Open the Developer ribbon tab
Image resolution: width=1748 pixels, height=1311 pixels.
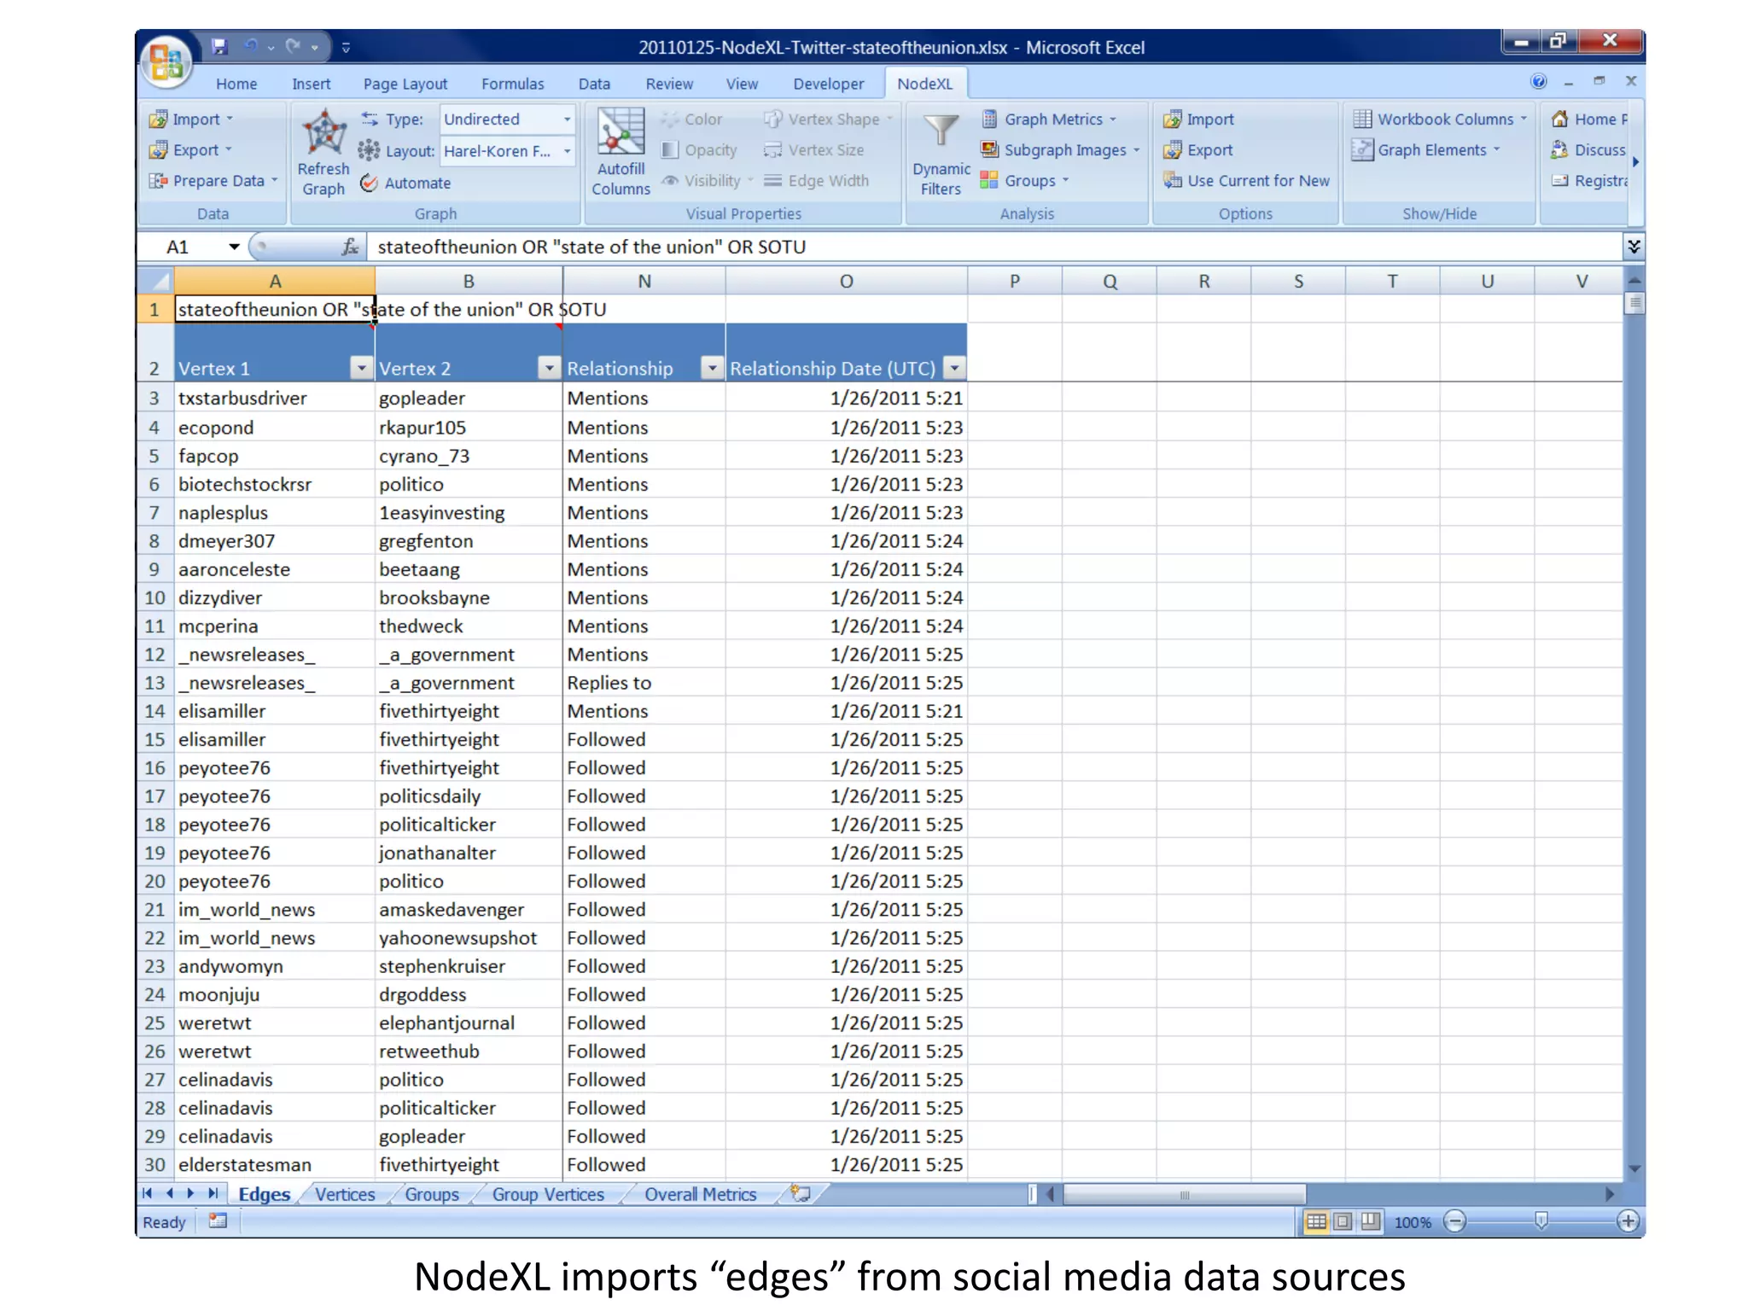[x=828, y=84]
